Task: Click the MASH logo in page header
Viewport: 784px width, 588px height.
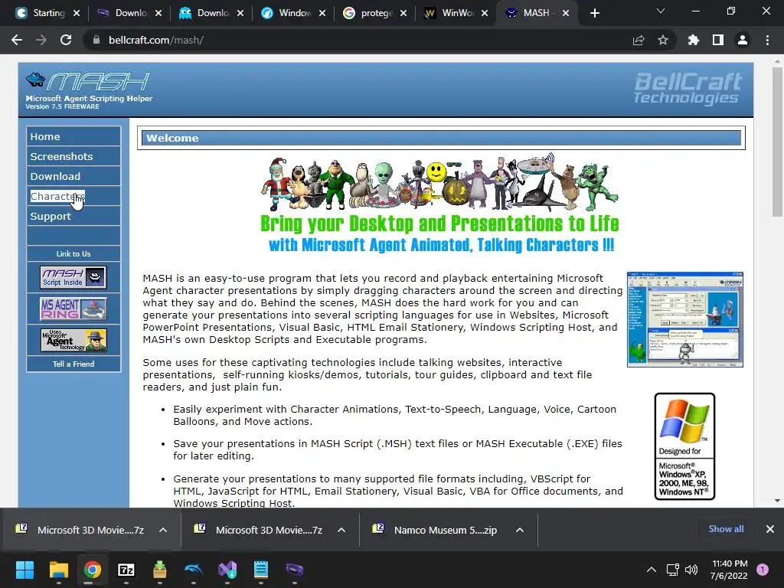Action: 89,90
